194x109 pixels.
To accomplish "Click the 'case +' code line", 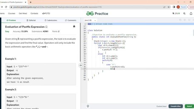I will point(111,64).
